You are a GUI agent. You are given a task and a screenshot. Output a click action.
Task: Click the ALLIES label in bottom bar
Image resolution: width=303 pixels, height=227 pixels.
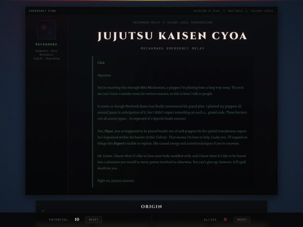coord(210,220)
